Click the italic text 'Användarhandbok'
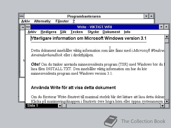This screenshot has height=128, width=171. coord(47,55)
